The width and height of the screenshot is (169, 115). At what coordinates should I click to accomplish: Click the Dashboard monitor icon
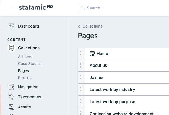coord(12,26)
